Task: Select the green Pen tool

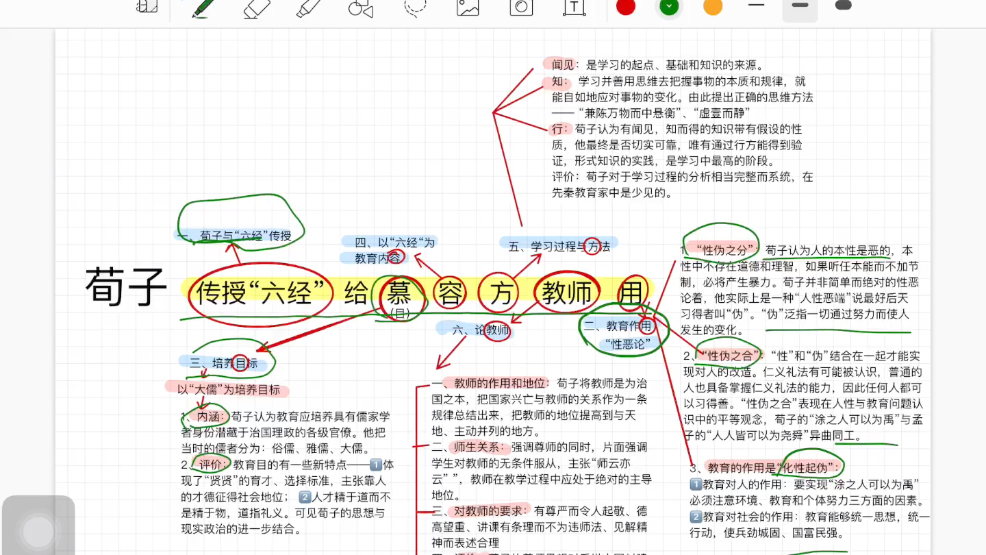Action: point(204,8)
